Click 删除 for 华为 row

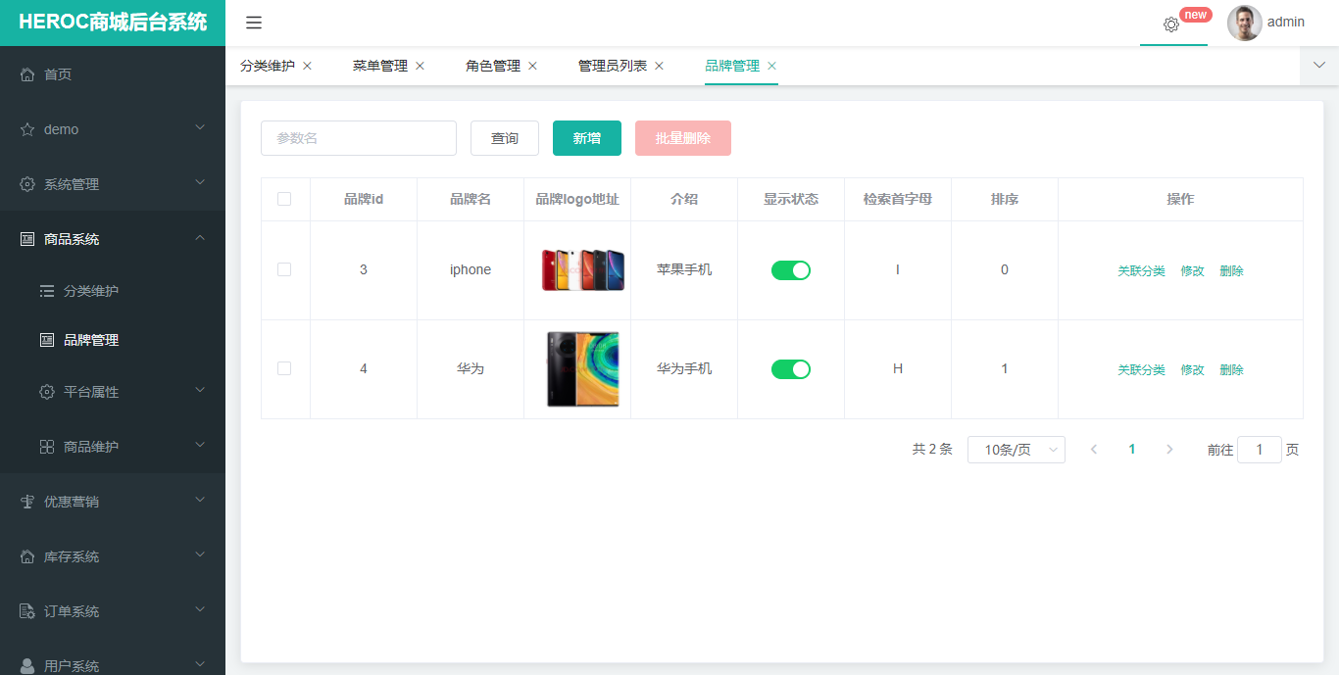point(1232,370)
